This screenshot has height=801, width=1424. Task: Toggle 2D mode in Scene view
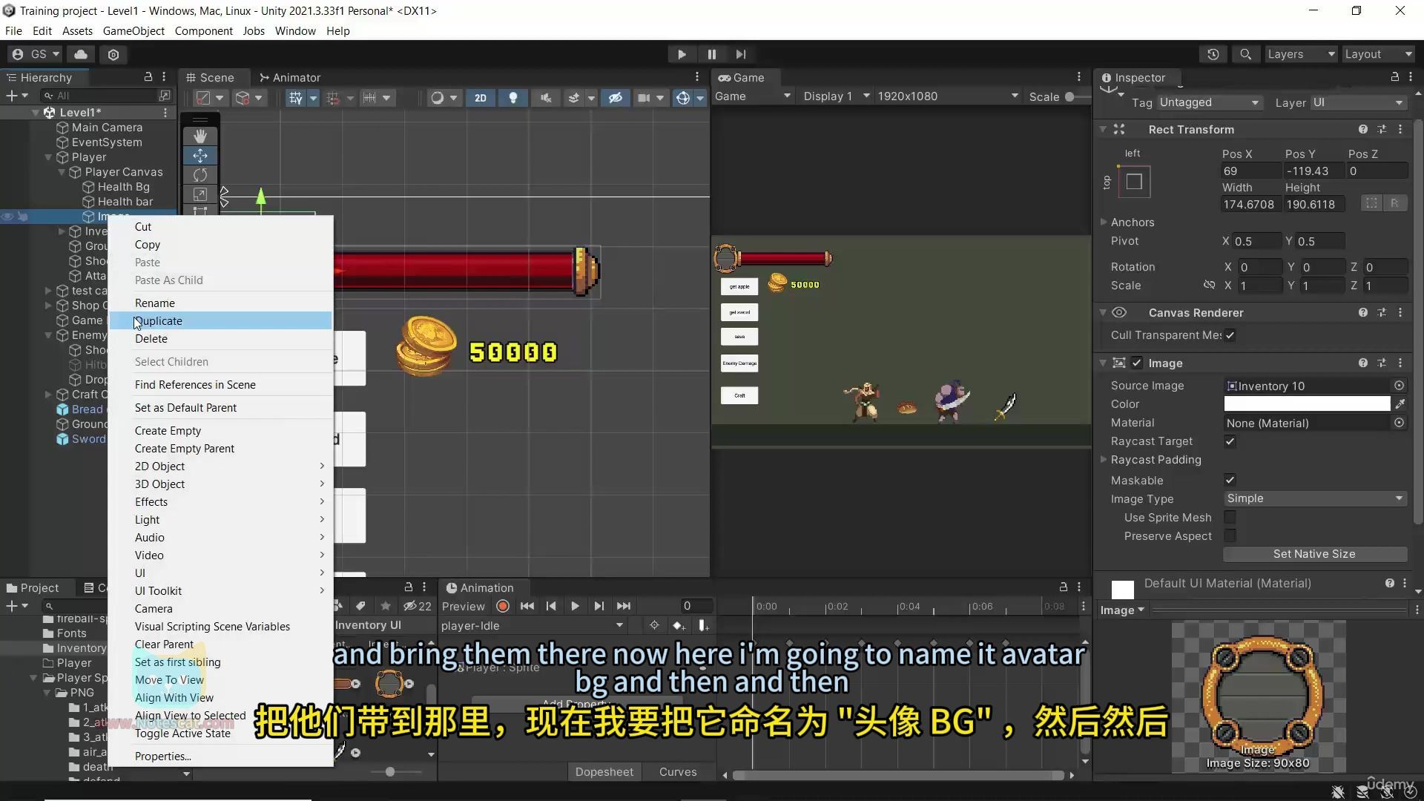coord(481,98)
